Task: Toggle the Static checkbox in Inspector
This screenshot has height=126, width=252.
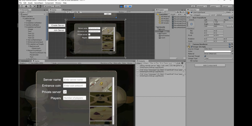Action: pyautogui.click(x=226, y=12)
